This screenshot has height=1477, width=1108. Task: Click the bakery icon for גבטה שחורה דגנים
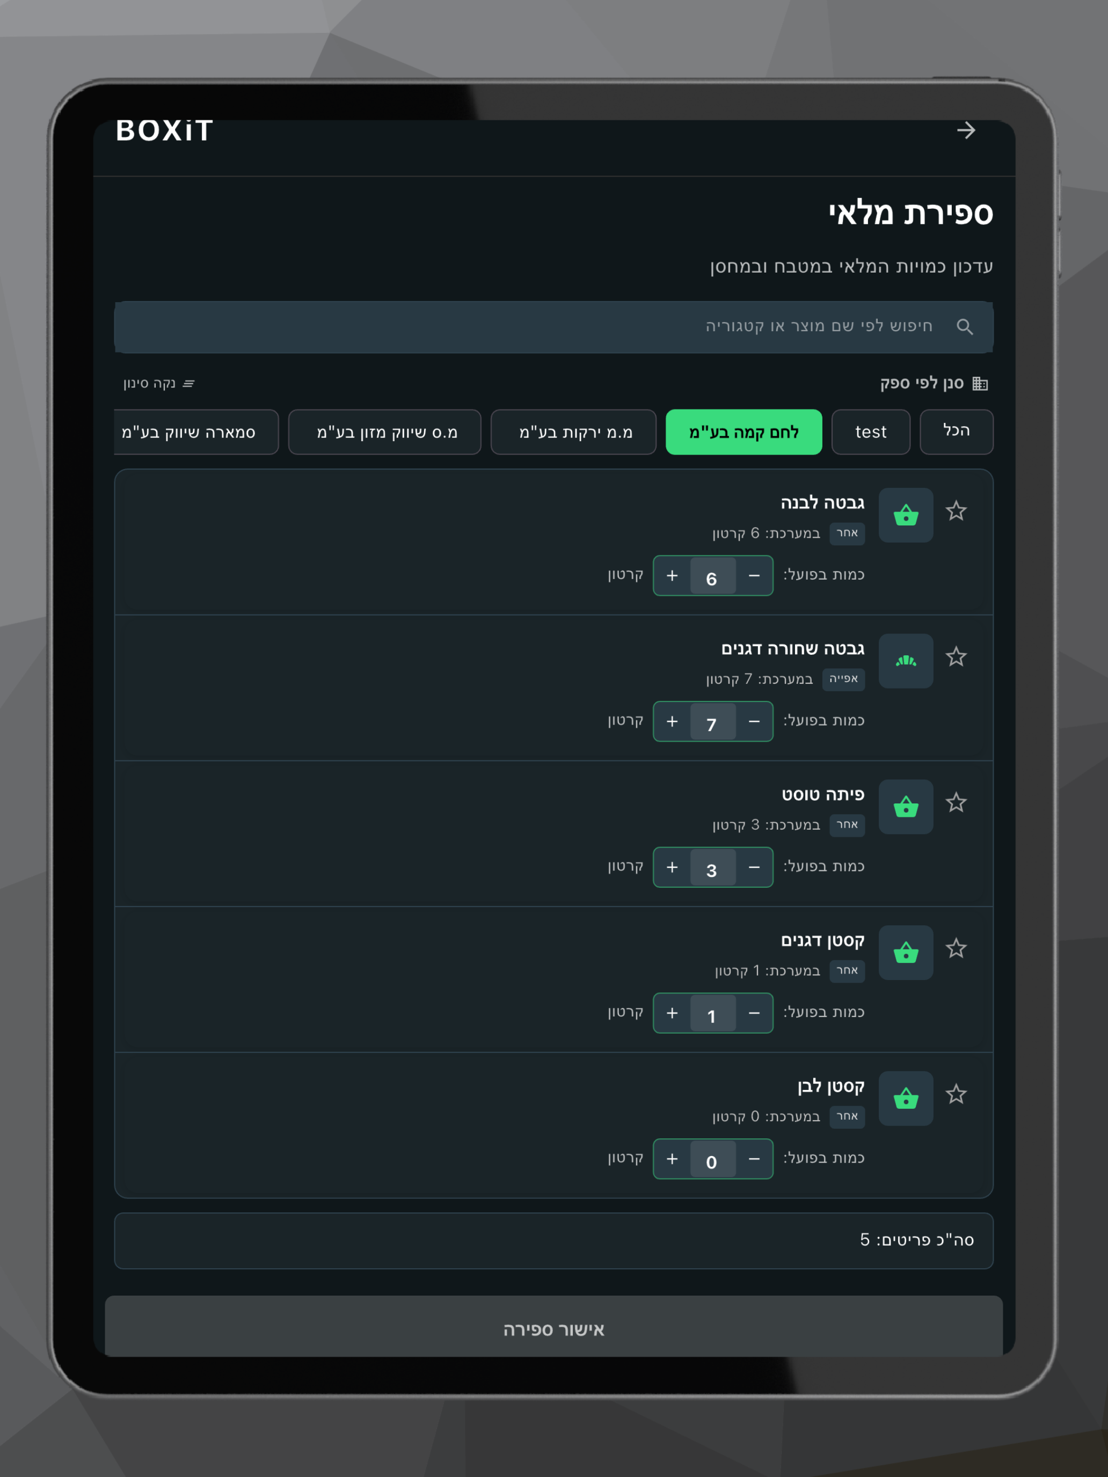[906, 660]
